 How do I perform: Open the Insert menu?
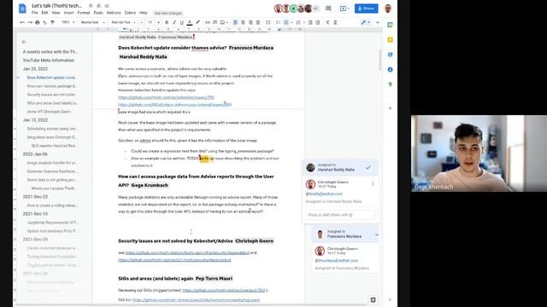[68, 13]
